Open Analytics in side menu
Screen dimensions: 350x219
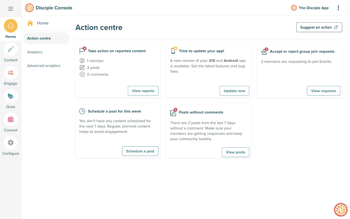point(35,52)
